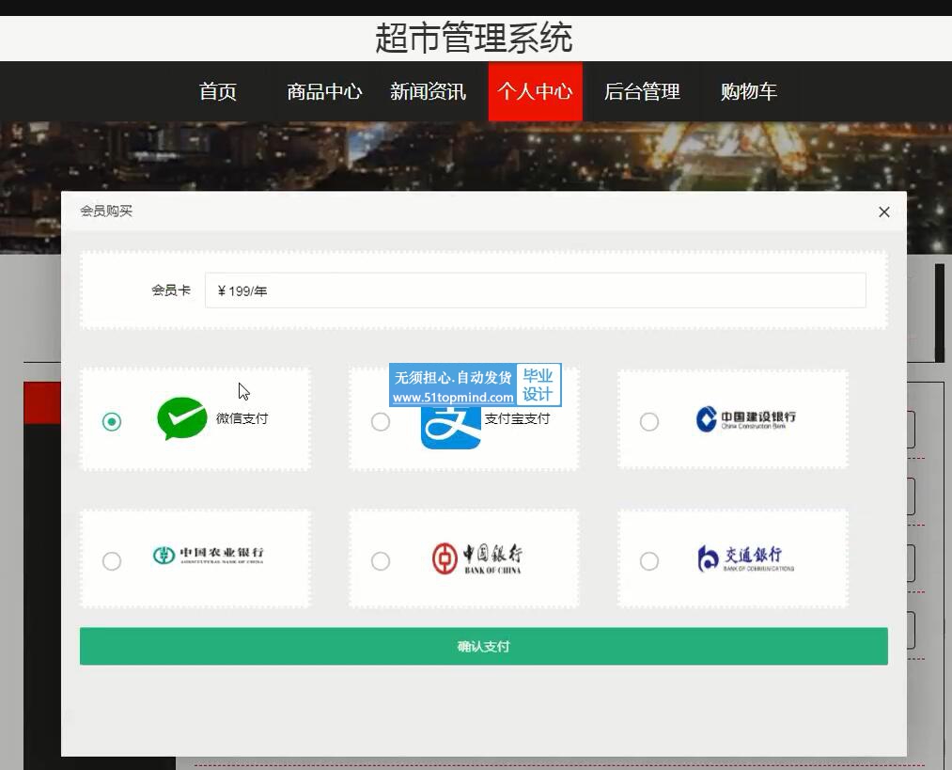Screen dimensions: 952x770
Task: Open 新闻资讯 in the navigation bar
Action: [x=428, y=92]
